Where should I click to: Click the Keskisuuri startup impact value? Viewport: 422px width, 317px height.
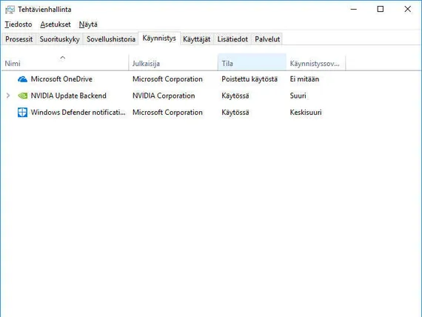[x=306, y=113]
